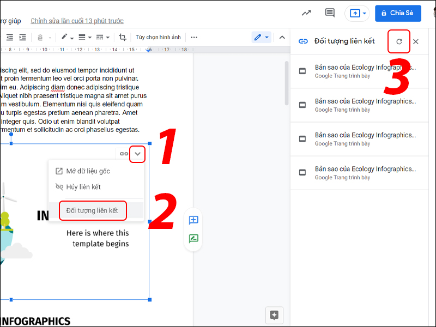Open the more toolbar options ellipsis
The image size is (436, 327).
[x=194, y=37]
